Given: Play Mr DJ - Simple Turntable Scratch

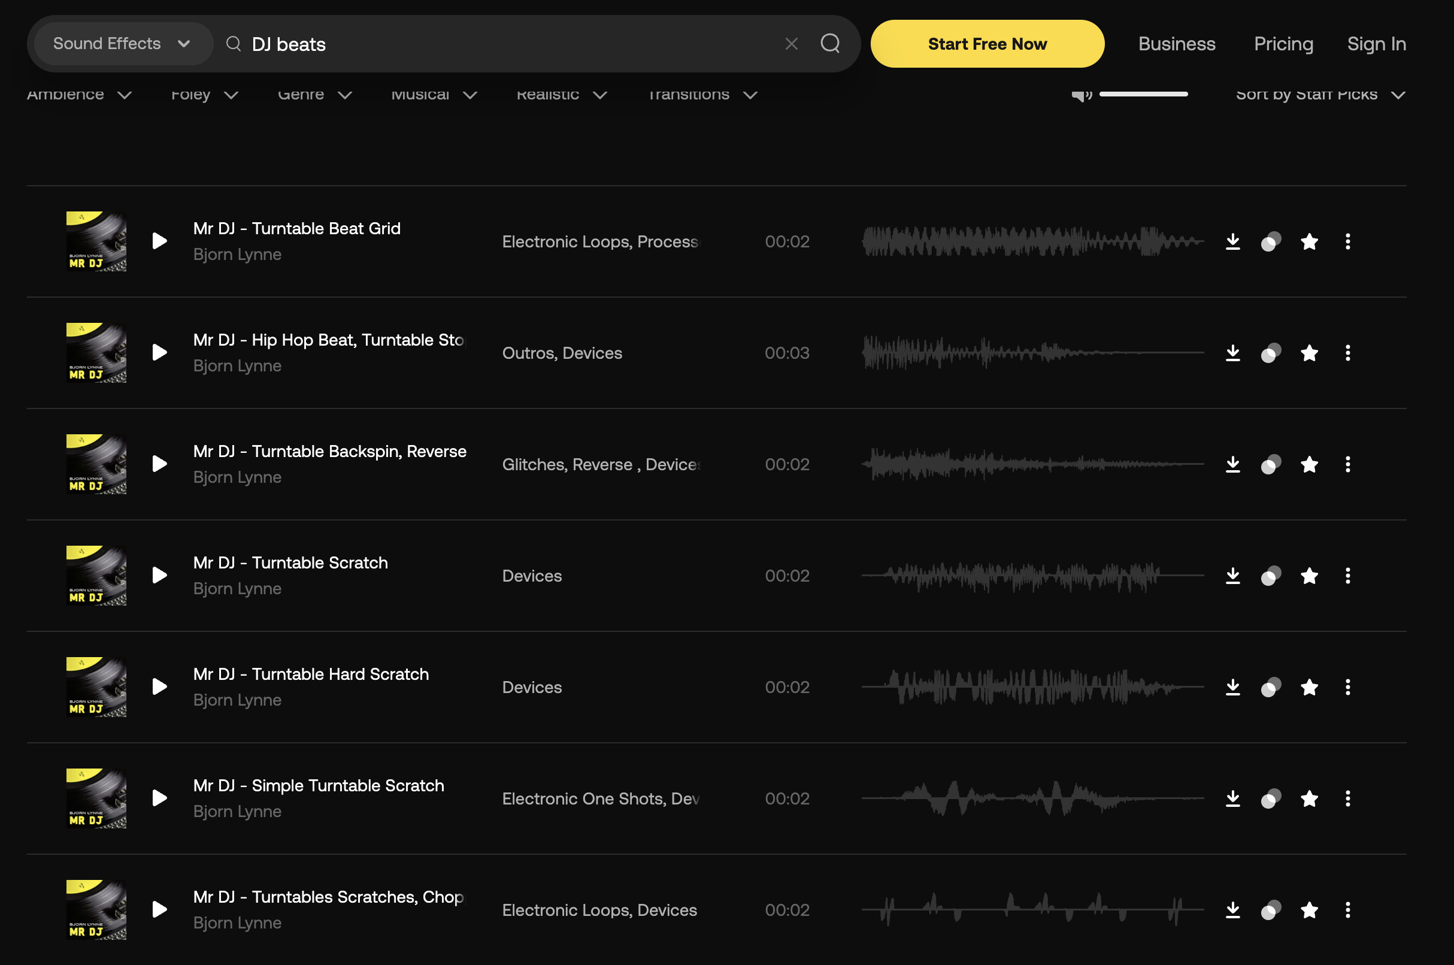Looking at the screenshot, I should pos(159,798).
